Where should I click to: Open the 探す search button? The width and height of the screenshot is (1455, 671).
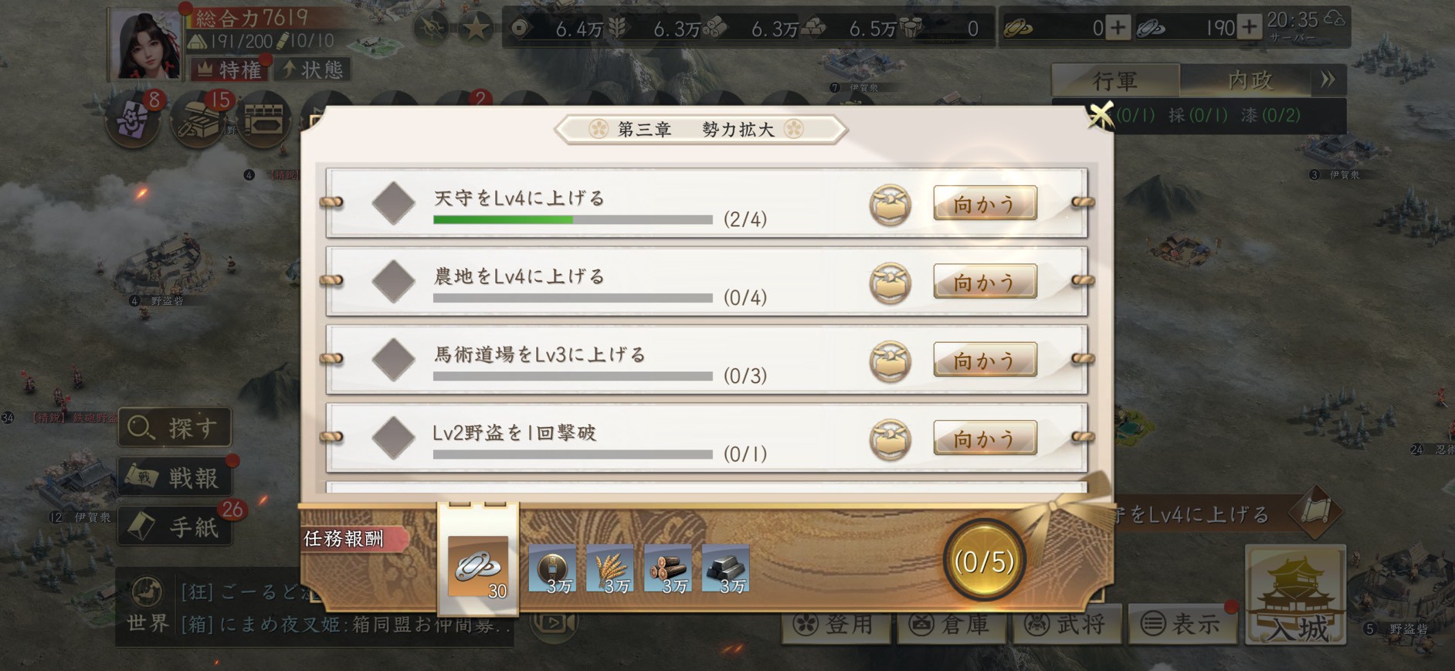pos(175,427)
